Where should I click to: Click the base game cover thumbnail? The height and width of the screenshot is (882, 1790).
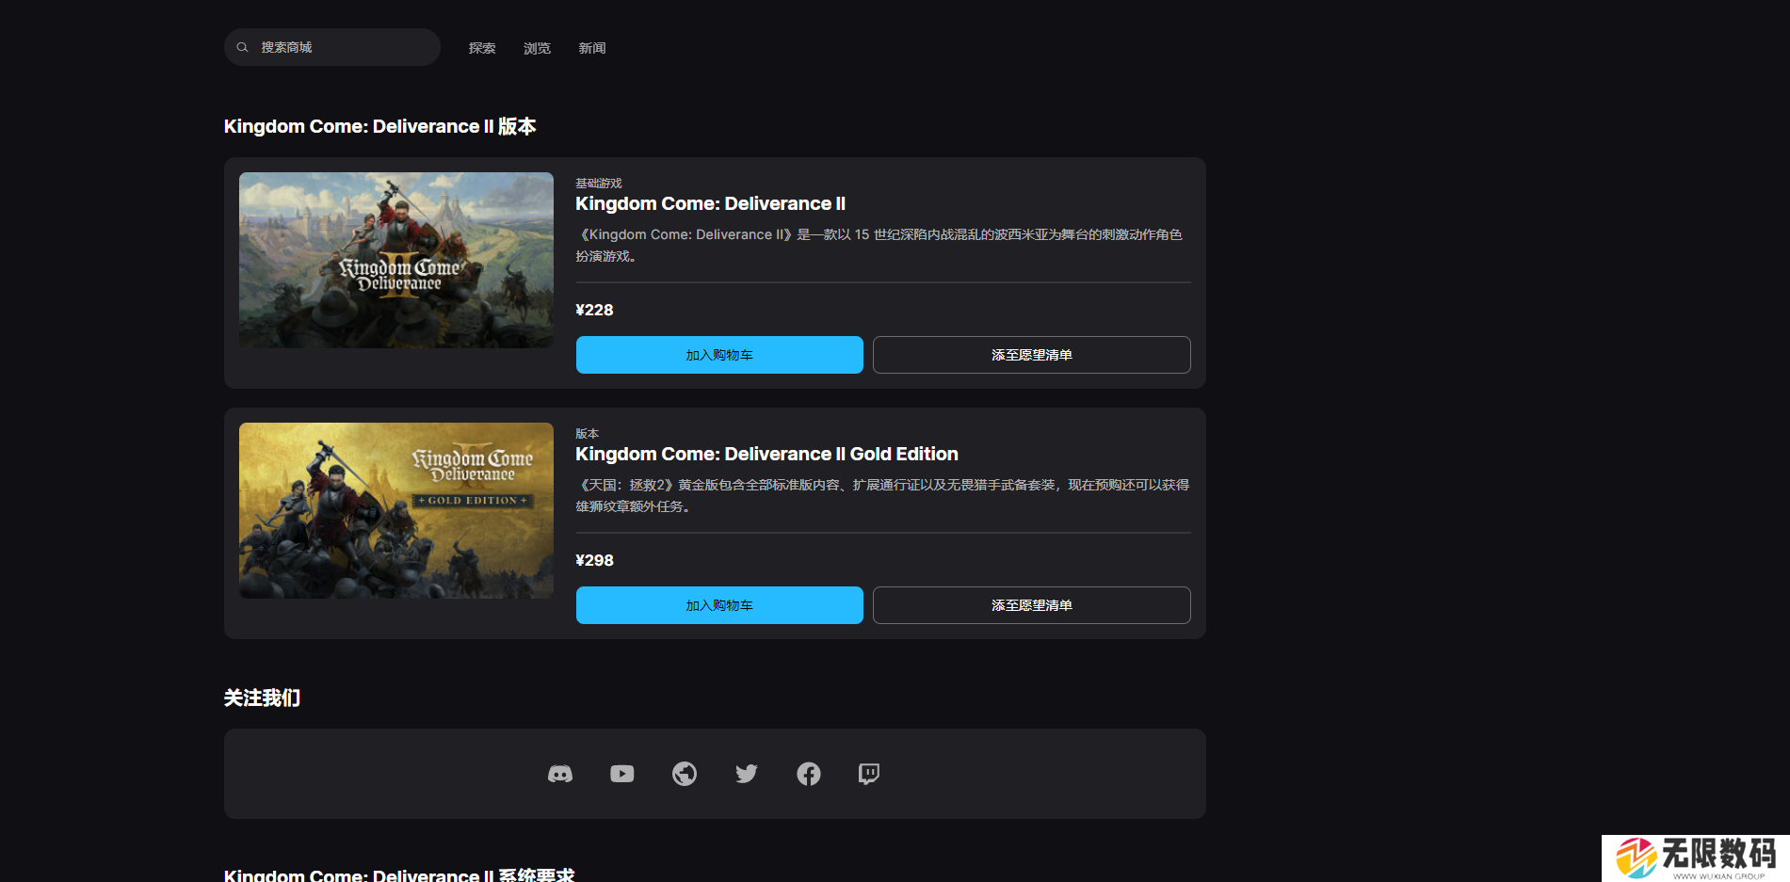tap(396, 260)
